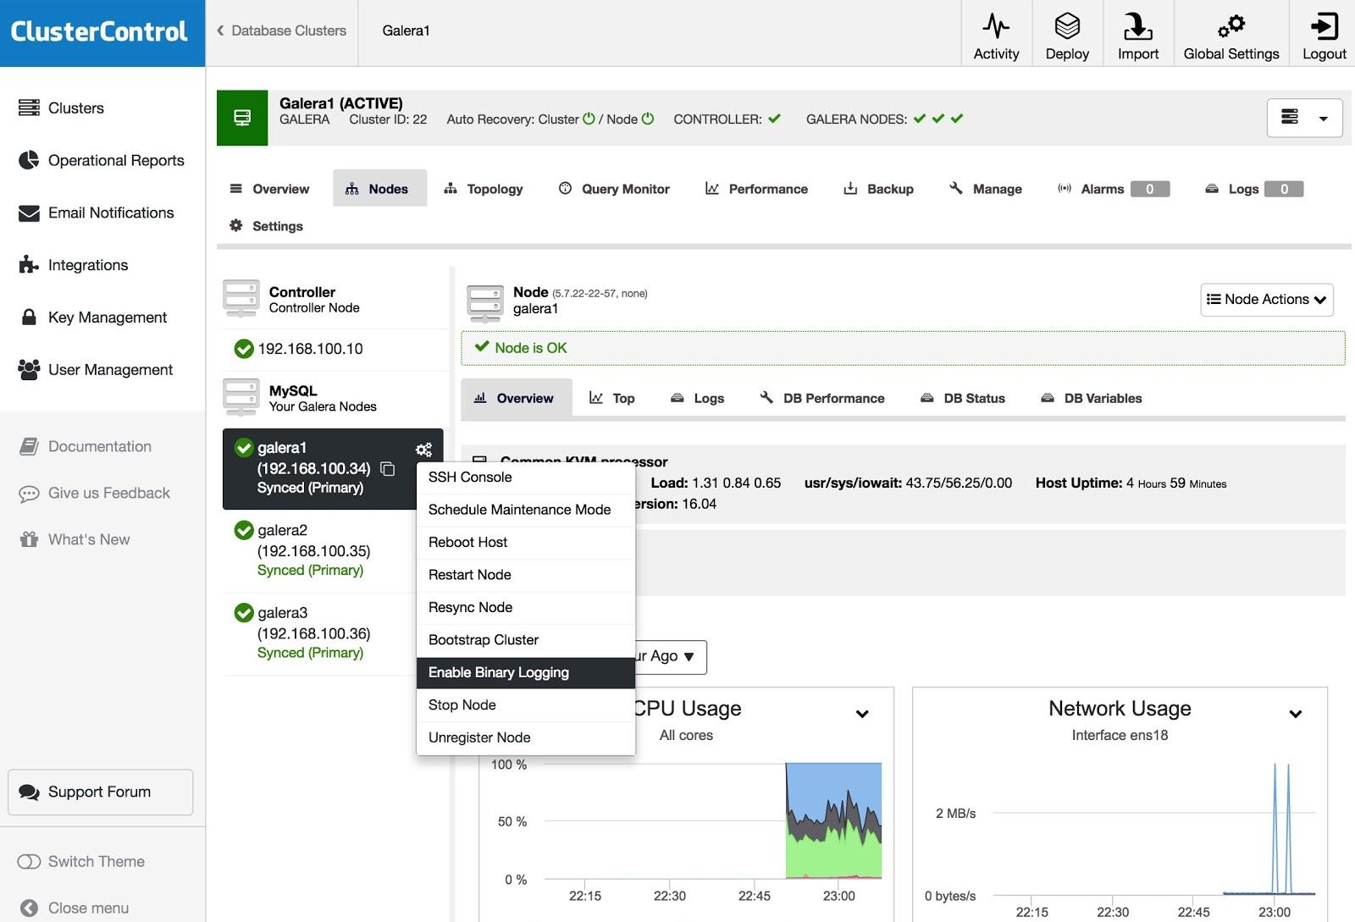Open Email Notifications in sidebar

[96, 213]
